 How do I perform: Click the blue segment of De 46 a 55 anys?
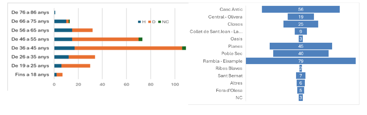point(63,39)
